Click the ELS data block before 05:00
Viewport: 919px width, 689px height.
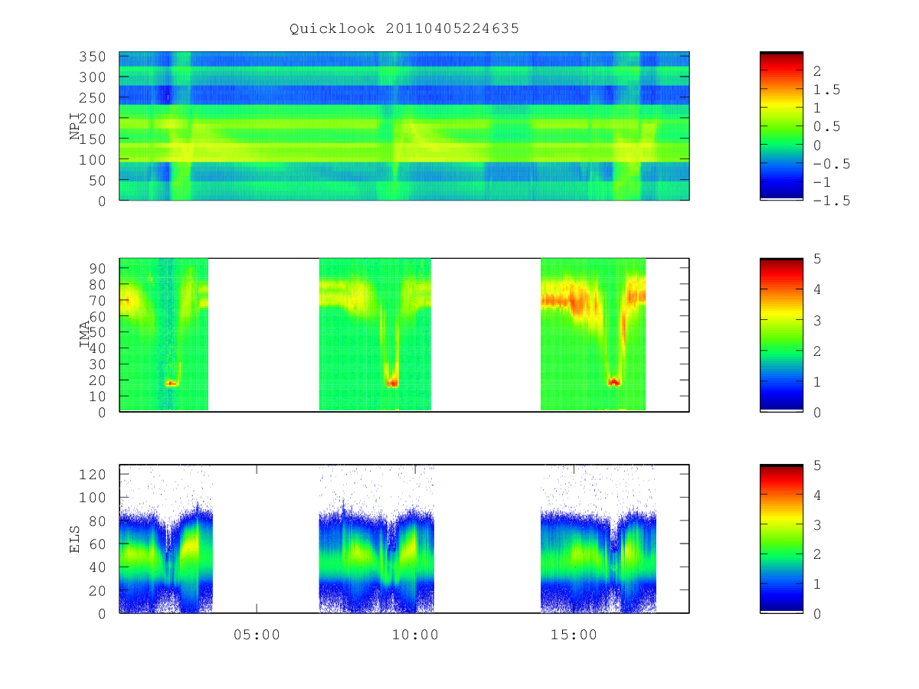click(x=166, y=539)
